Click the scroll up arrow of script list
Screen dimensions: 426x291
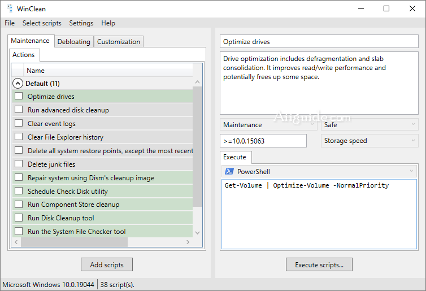(x=197, y=82)
